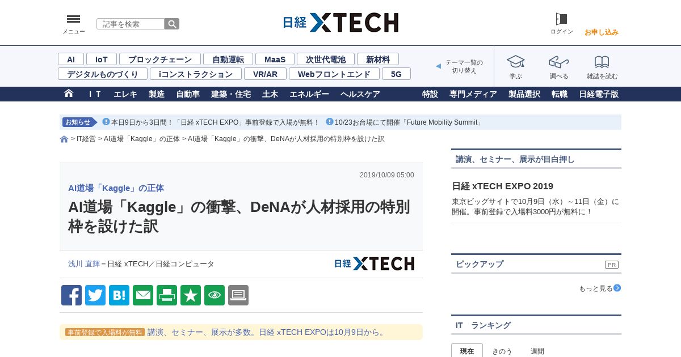Open yellow banner EXPO 10月9日 link
This screenshot has height=357, width=681.
267,332
